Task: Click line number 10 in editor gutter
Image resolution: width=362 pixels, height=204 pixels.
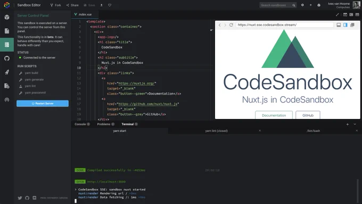Action: 79,68
